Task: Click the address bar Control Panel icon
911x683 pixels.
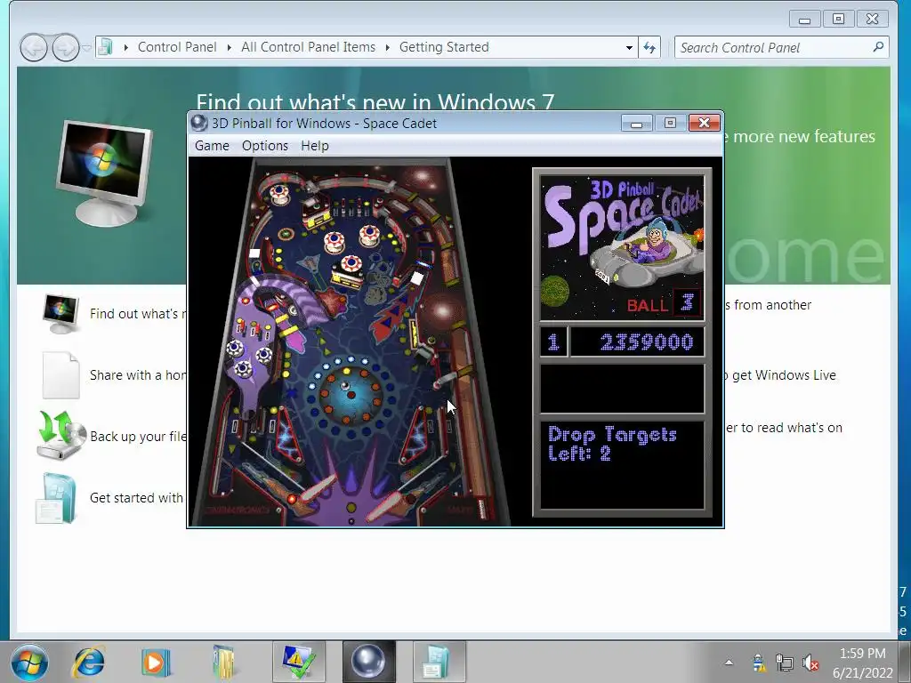Action: click(x=106, y=47)
